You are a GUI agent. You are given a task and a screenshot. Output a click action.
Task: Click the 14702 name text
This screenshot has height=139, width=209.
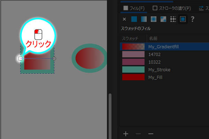[154, 55]
